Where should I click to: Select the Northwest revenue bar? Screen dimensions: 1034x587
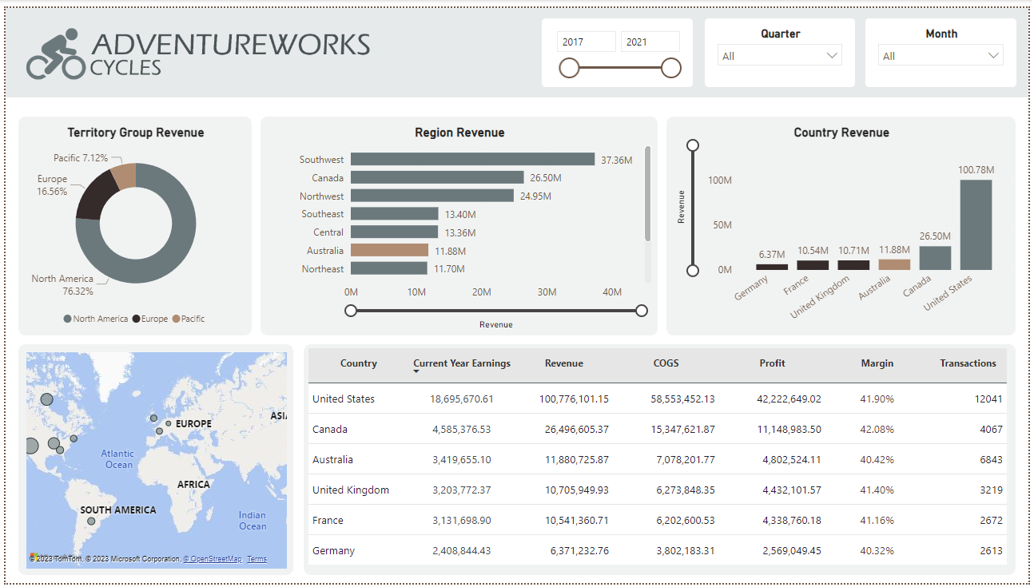tap(432, 196)
